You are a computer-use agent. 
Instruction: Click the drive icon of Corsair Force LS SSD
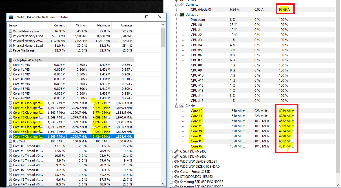(177, 172)
